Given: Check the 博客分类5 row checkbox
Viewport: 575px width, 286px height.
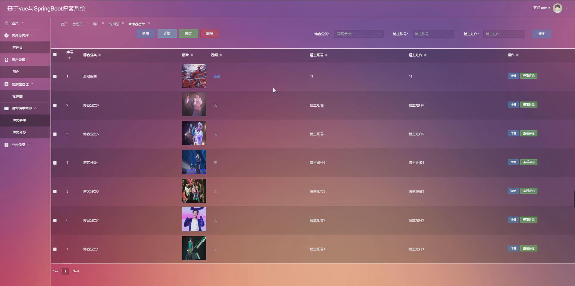Looking at the screenshot, I should (x=55, y=134).
